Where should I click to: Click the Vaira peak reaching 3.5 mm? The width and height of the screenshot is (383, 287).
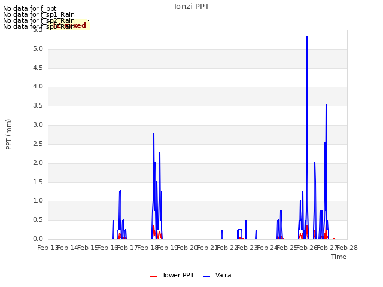point(326,105)
